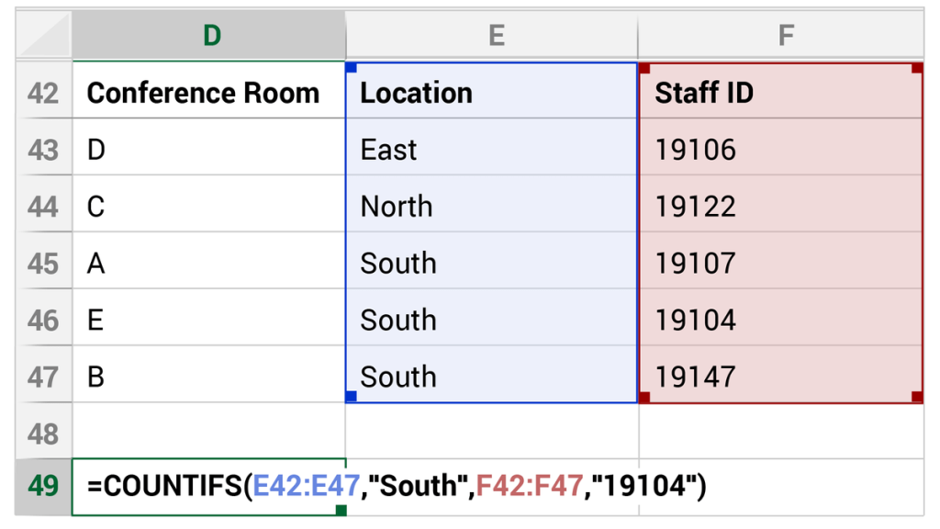Click the South cell in row 46
This screenshot has width=940, height=529.
pos(492,321)
